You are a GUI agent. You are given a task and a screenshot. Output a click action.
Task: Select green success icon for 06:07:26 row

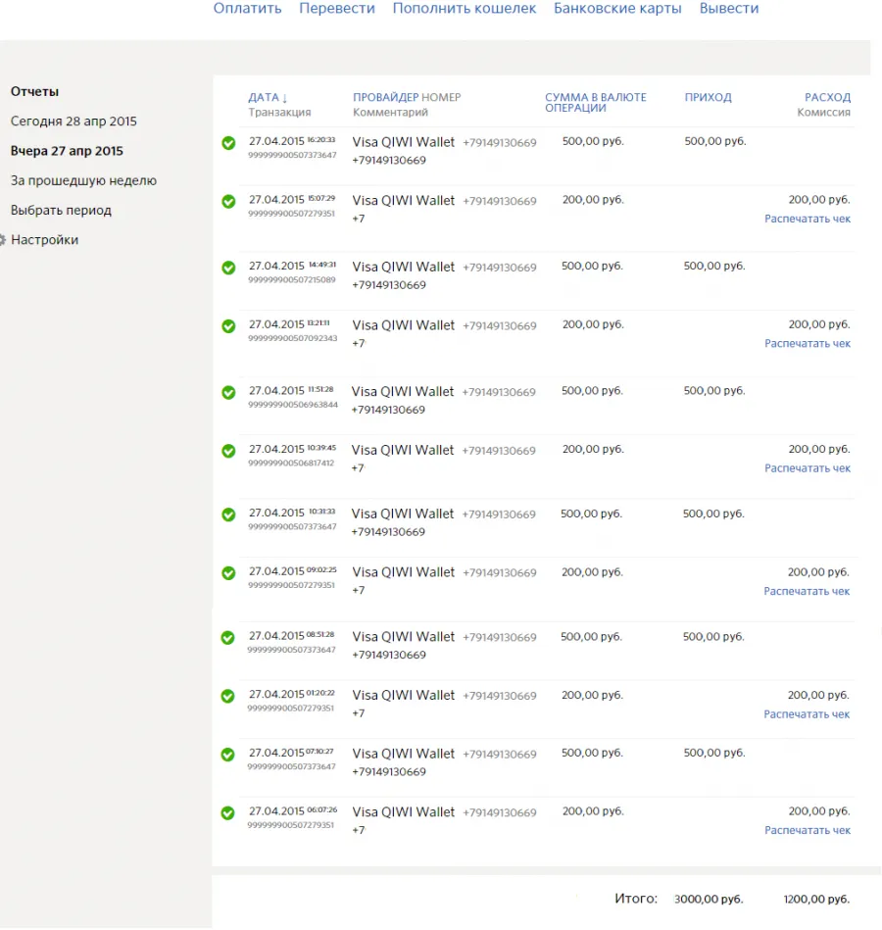(x=227, y=813)
